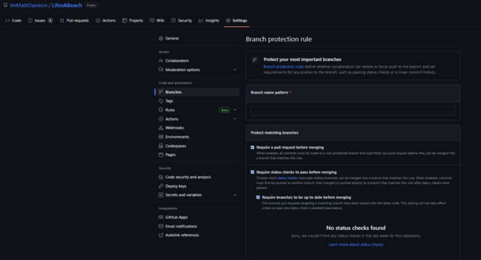Expand the sidebar Actions chevron
Screen dimensions: 481x260
235,119
